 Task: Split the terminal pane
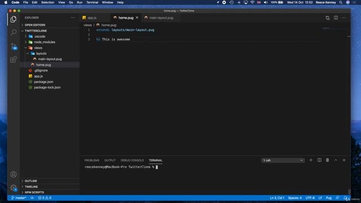coord(319,160)
